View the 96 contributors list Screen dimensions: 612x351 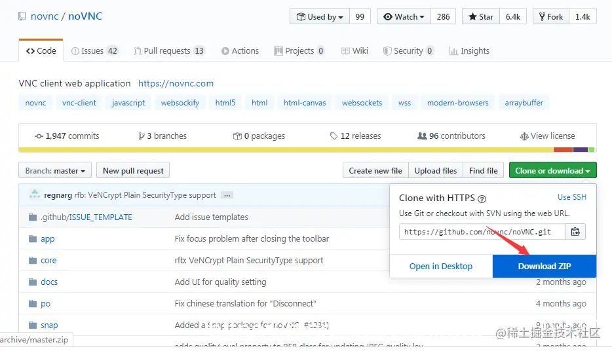click(x=451, y=136)
